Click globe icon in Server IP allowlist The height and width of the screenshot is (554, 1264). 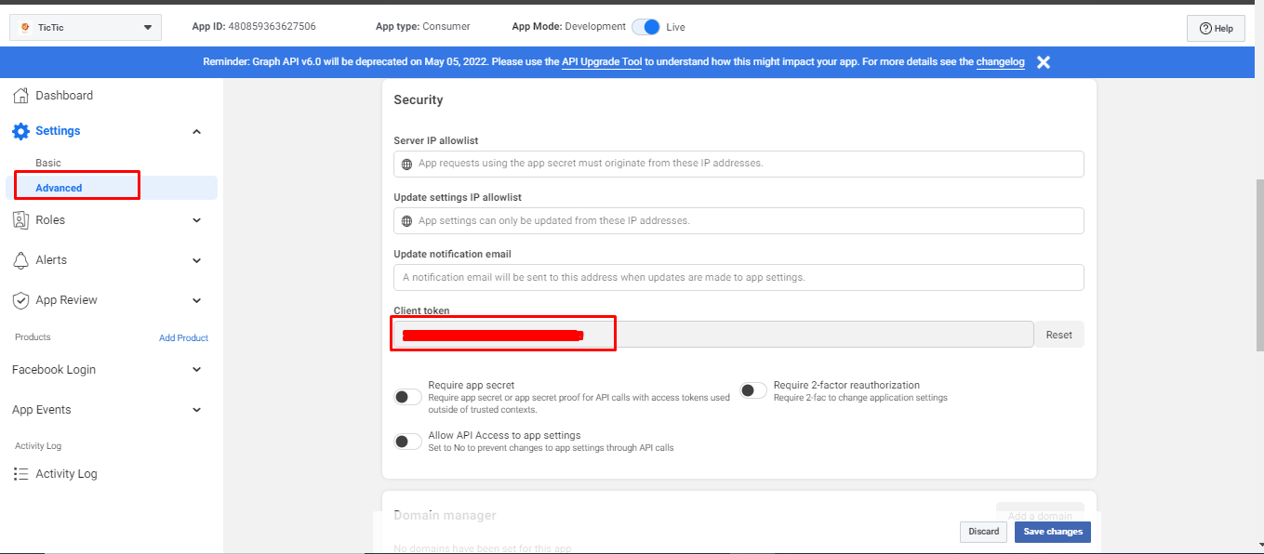[x=406, y=164]
